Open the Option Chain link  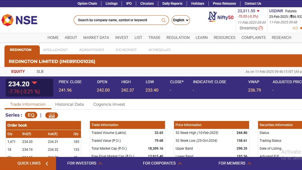click(x=87, y=4)
